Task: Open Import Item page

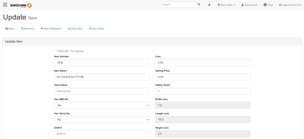Action: point(75,29)
